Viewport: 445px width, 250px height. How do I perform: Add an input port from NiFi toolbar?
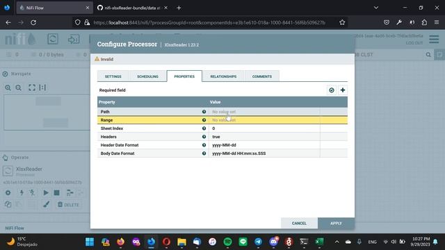click(x=74, y=39)
